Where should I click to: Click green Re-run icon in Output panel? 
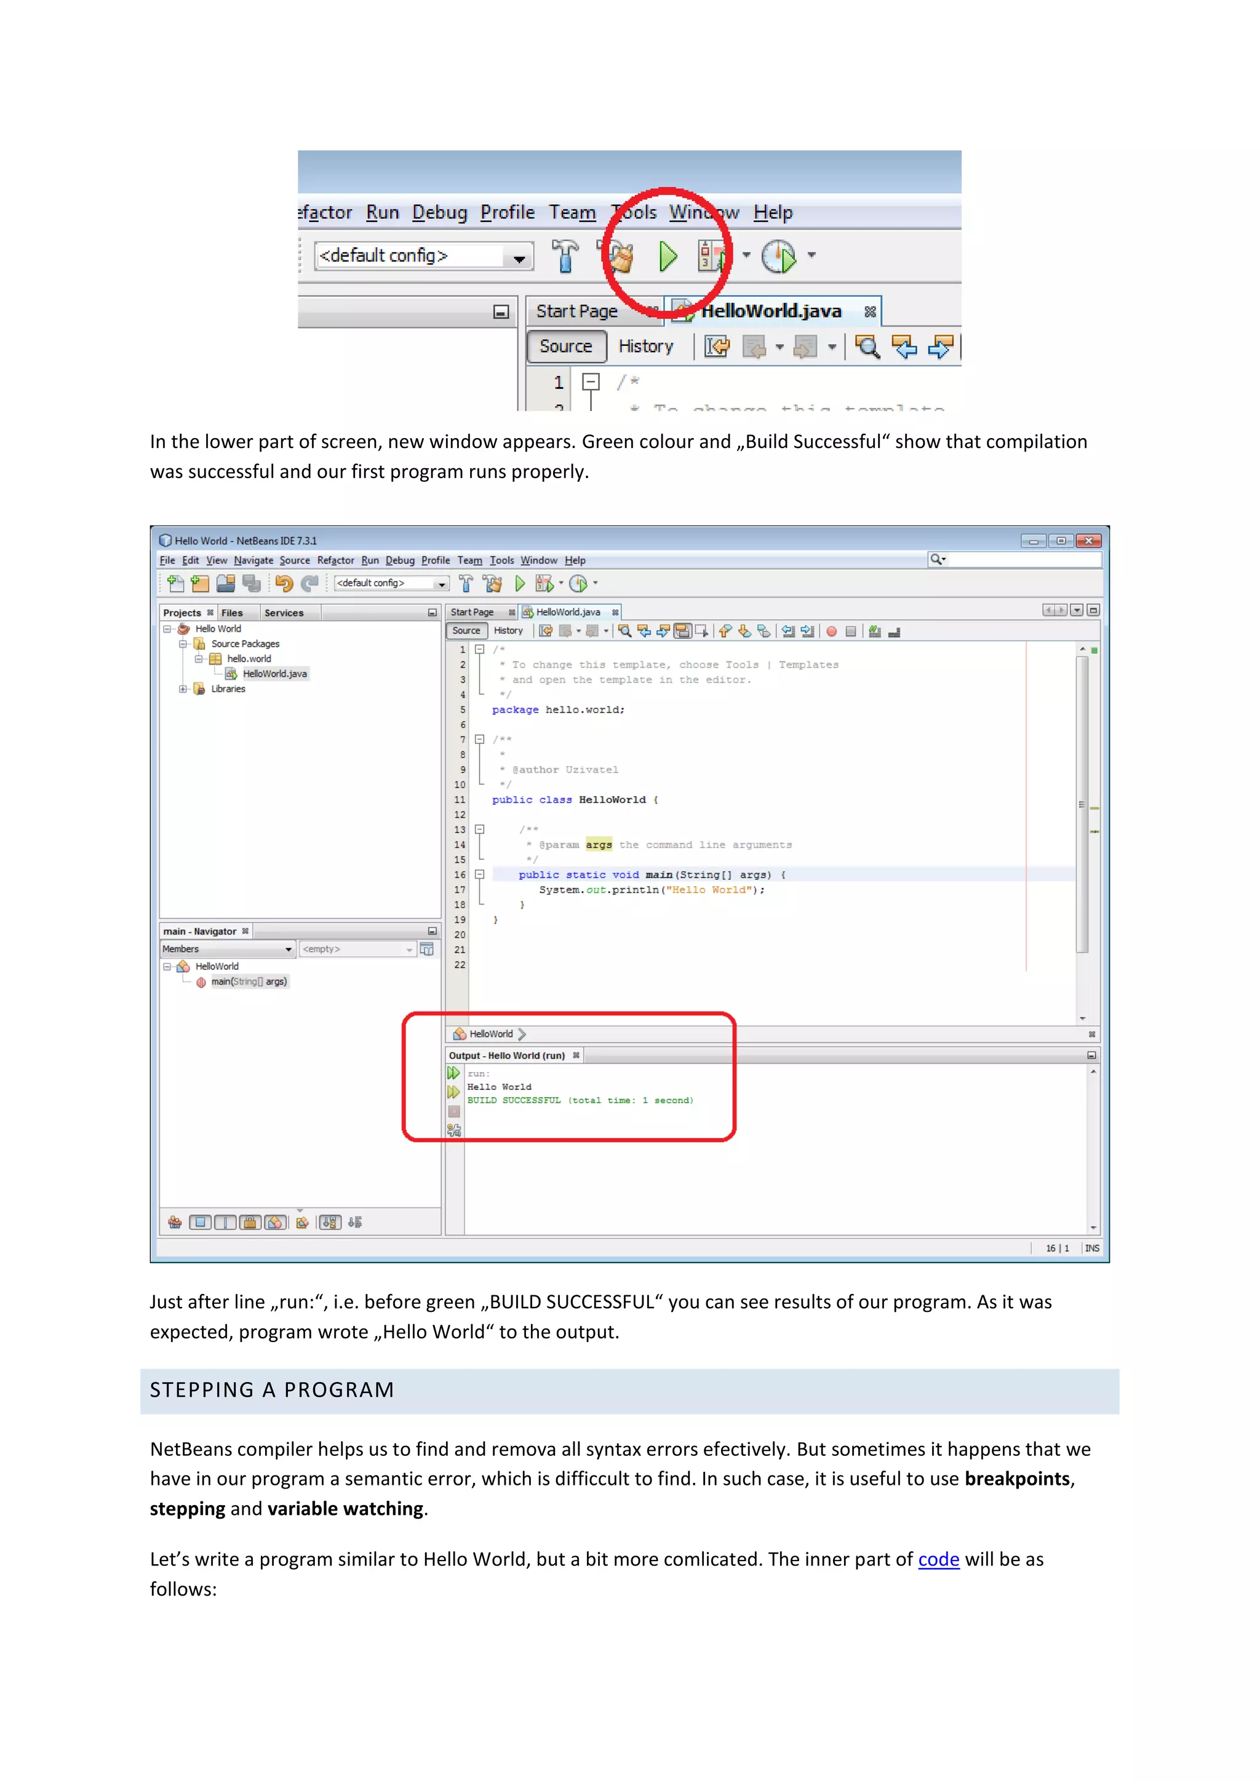click(x=454, y=1073)
